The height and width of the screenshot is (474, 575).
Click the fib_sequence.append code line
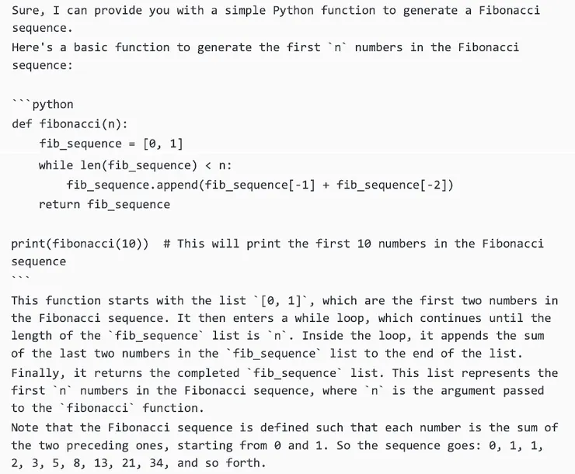click(260, 185)
